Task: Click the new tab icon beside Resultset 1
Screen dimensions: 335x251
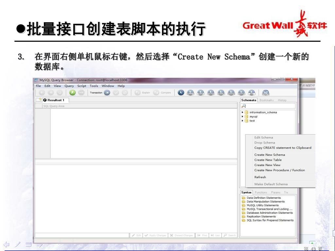Action: pyautogui.click(x=39, y=100)
